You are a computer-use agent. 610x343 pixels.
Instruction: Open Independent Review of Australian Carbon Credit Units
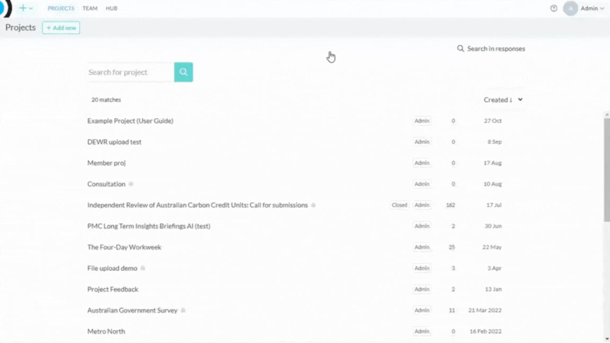point(198,205)
